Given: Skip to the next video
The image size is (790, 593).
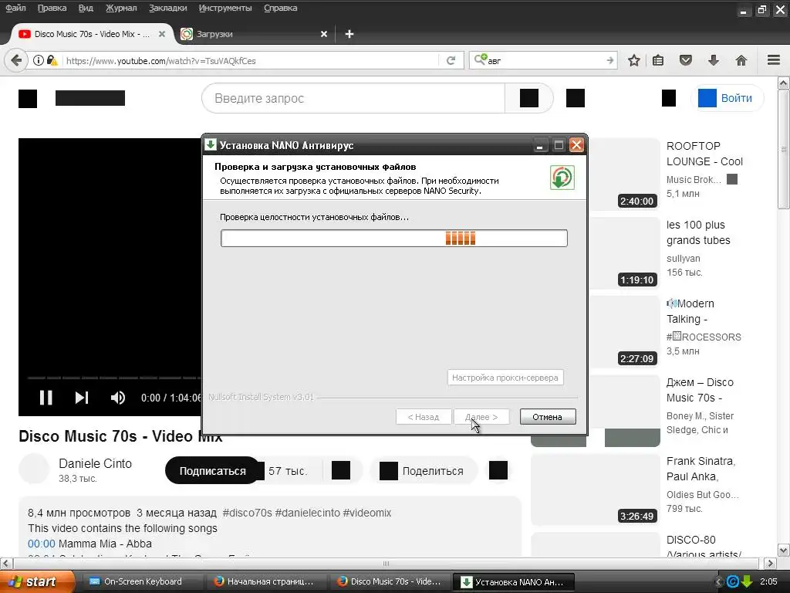Looking at the screenshot, I should pos(82,398).
